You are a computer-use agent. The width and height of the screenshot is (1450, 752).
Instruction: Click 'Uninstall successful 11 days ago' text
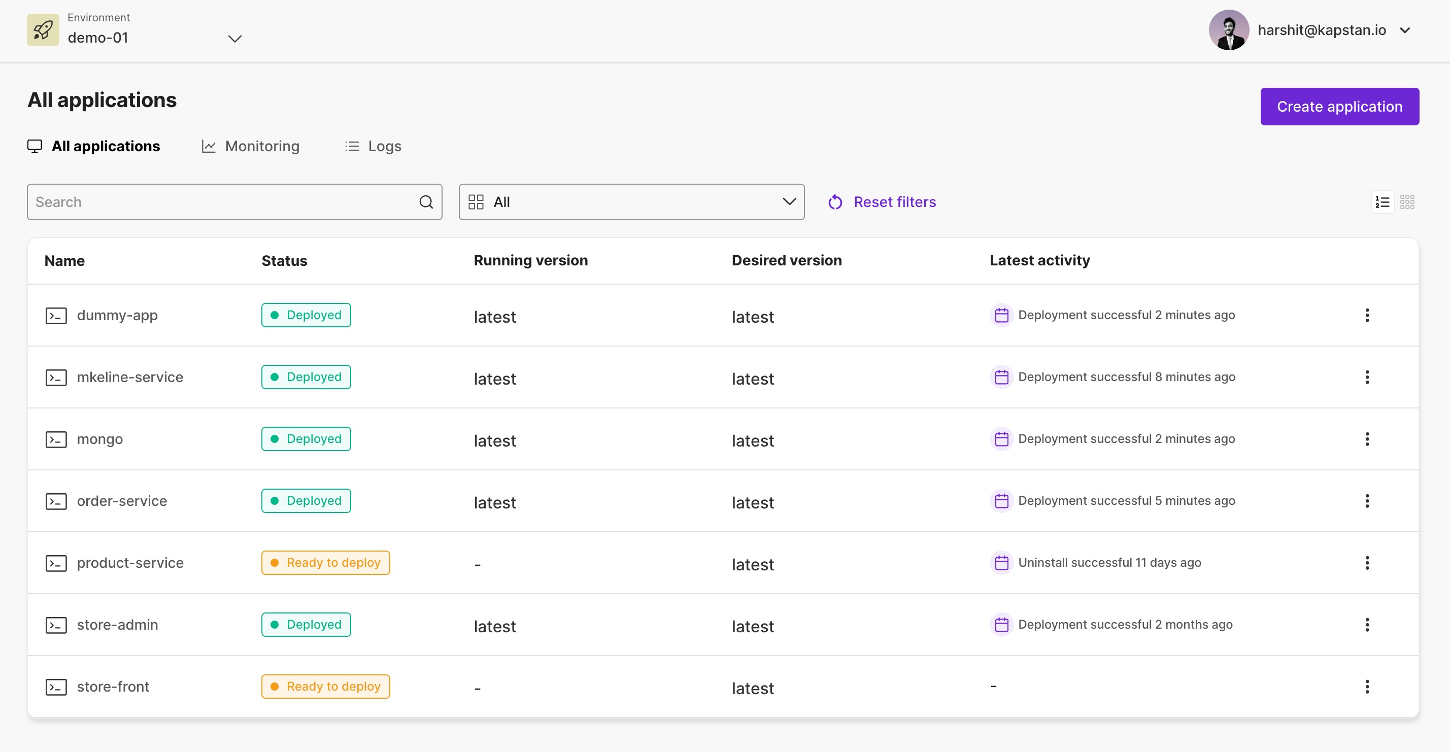point(1109,563)
